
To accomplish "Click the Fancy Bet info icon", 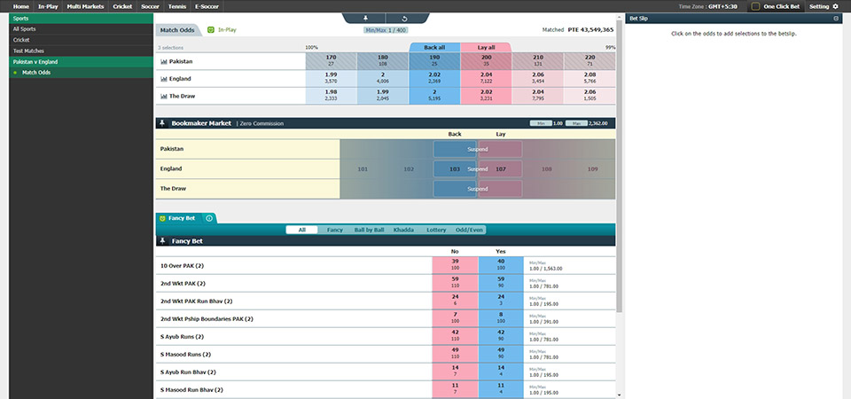I will (208, 218).
